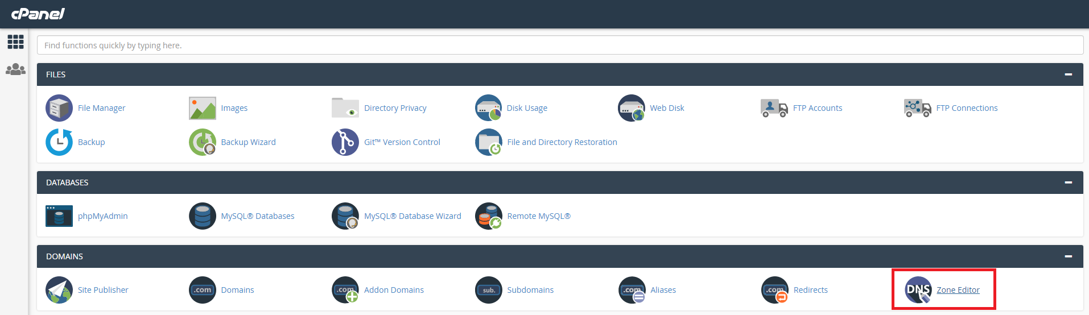
Task: Click the cPanel logo
Action: click(x=38, y=13)
